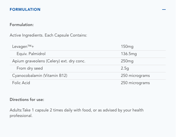Select the 'Directions for use:' heading
Viewport: 176px width, 137px height.
coord(27,99)
